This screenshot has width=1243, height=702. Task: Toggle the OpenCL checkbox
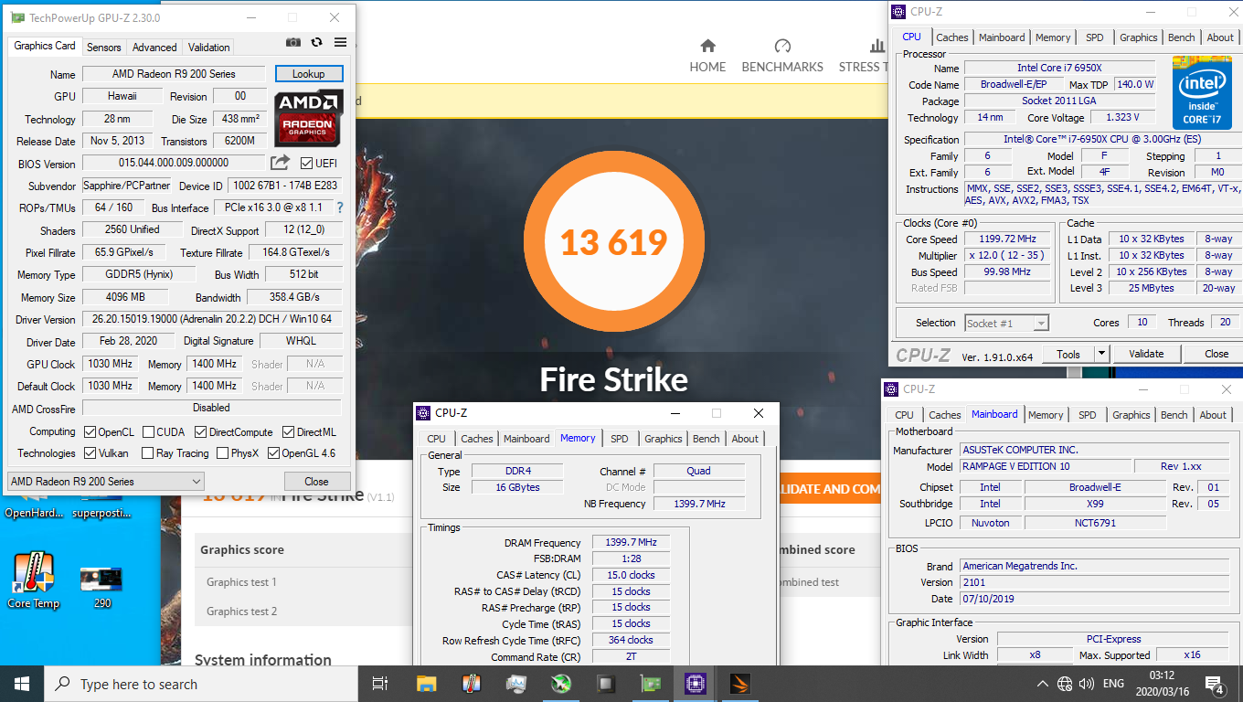click(90, 432)
